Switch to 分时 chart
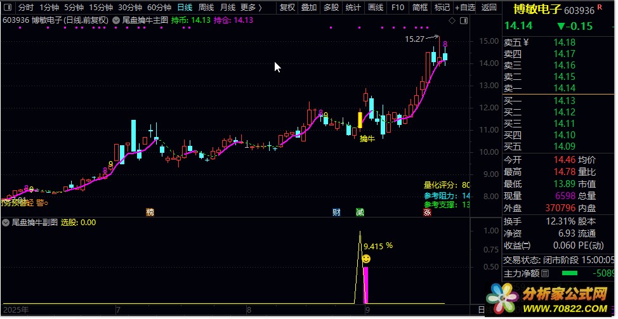Viewport: 618px width, 319px height. 26,7
